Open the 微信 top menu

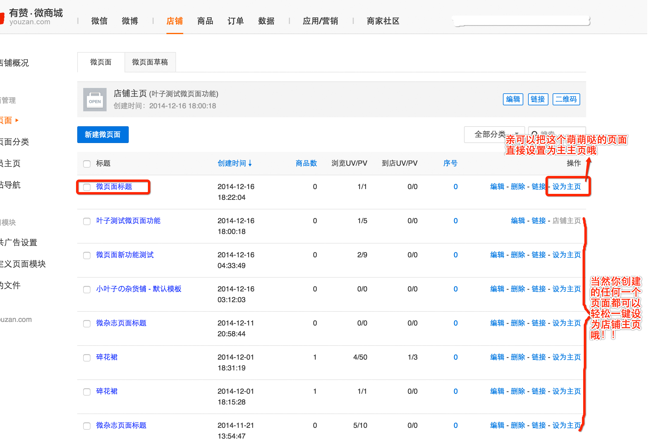(99, 21)
